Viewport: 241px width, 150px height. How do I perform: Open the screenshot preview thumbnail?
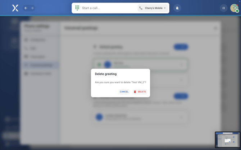point(227,140)
